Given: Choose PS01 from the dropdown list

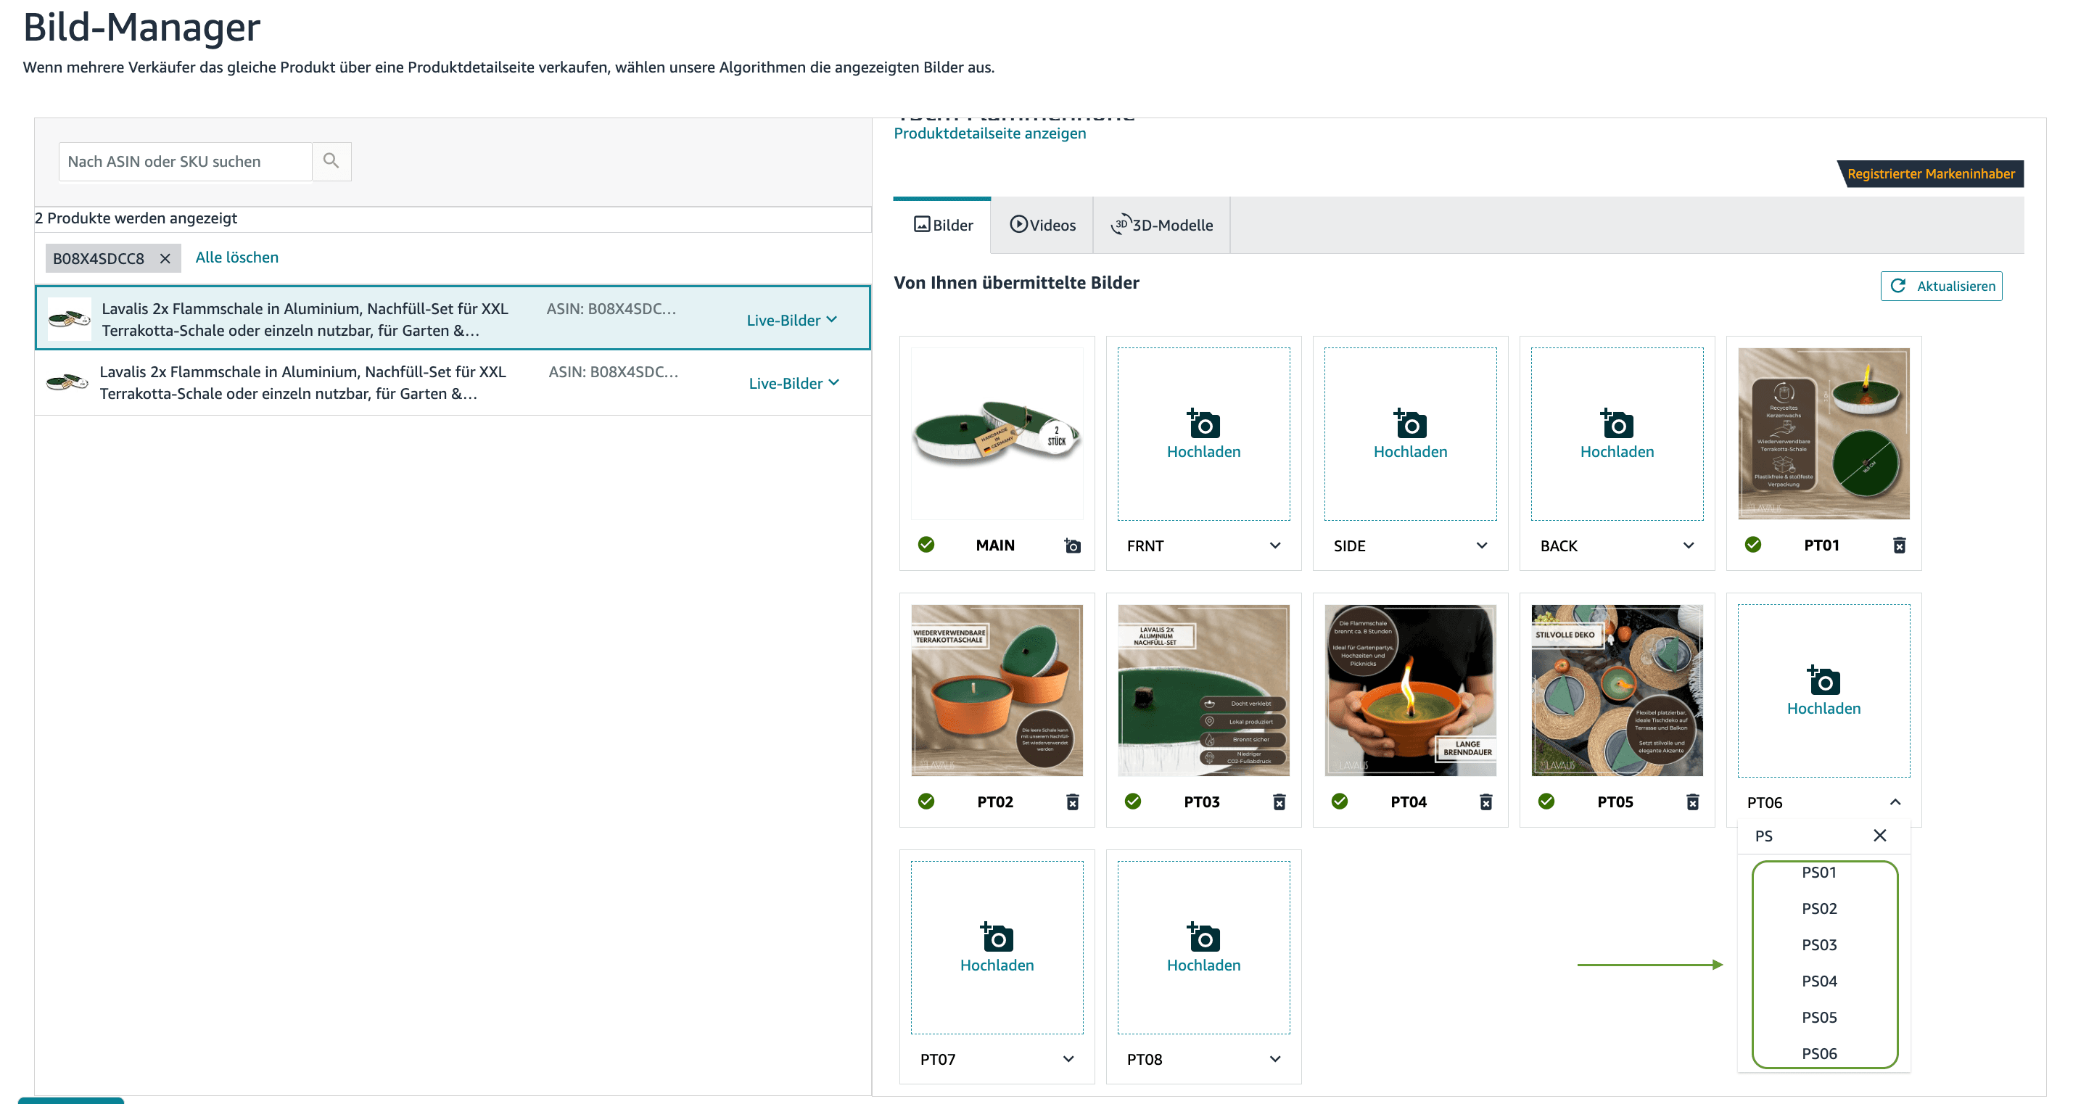Looking at the screenshot, I should [x=1820, y=873].
